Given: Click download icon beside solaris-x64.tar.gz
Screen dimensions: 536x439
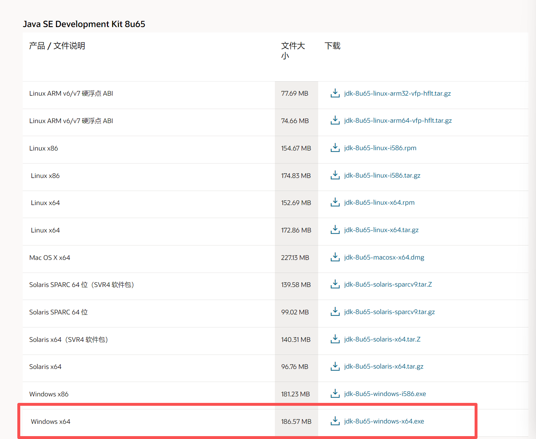Looking at the screenshot, I should click(x=335, y=366).
